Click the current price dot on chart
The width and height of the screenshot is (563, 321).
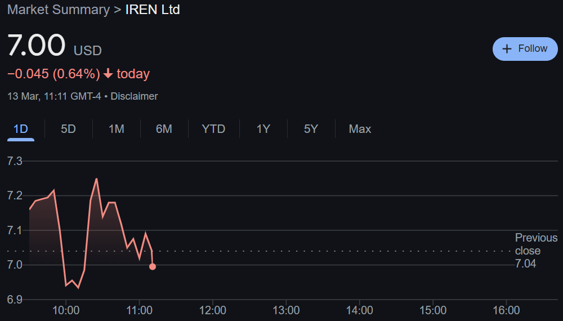153,267
